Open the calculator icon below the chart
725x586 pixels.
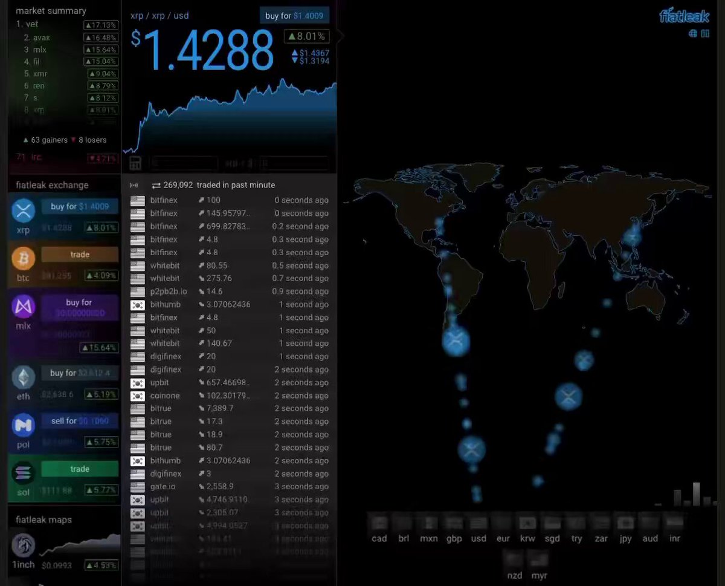pos(135,163)
